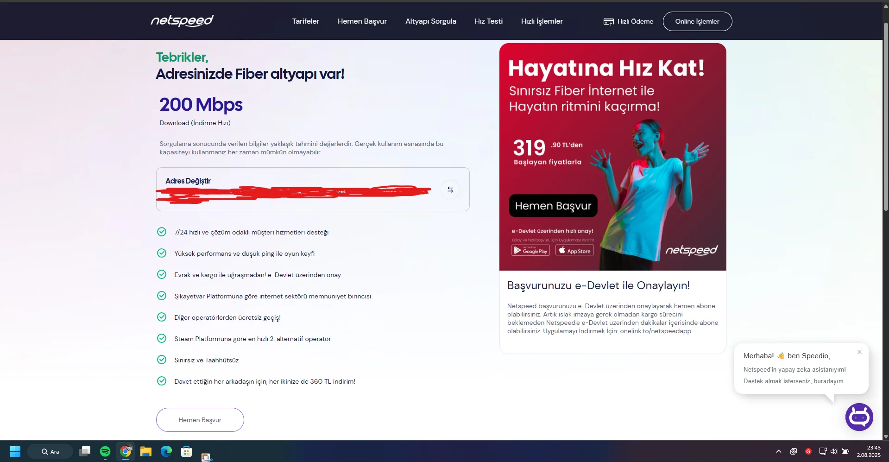The height and width of the screenshot is (462, 889).
Task: Click the checkmark icon next to Yüksek performans
Action: pos(162,253)
